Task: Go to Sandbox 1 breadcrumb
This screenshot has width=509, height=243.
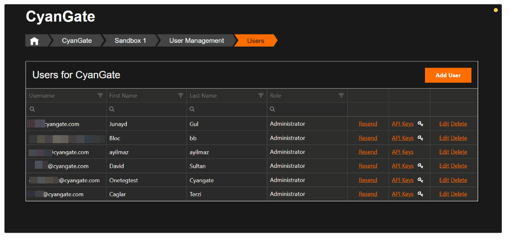Action: click(130, 41)
